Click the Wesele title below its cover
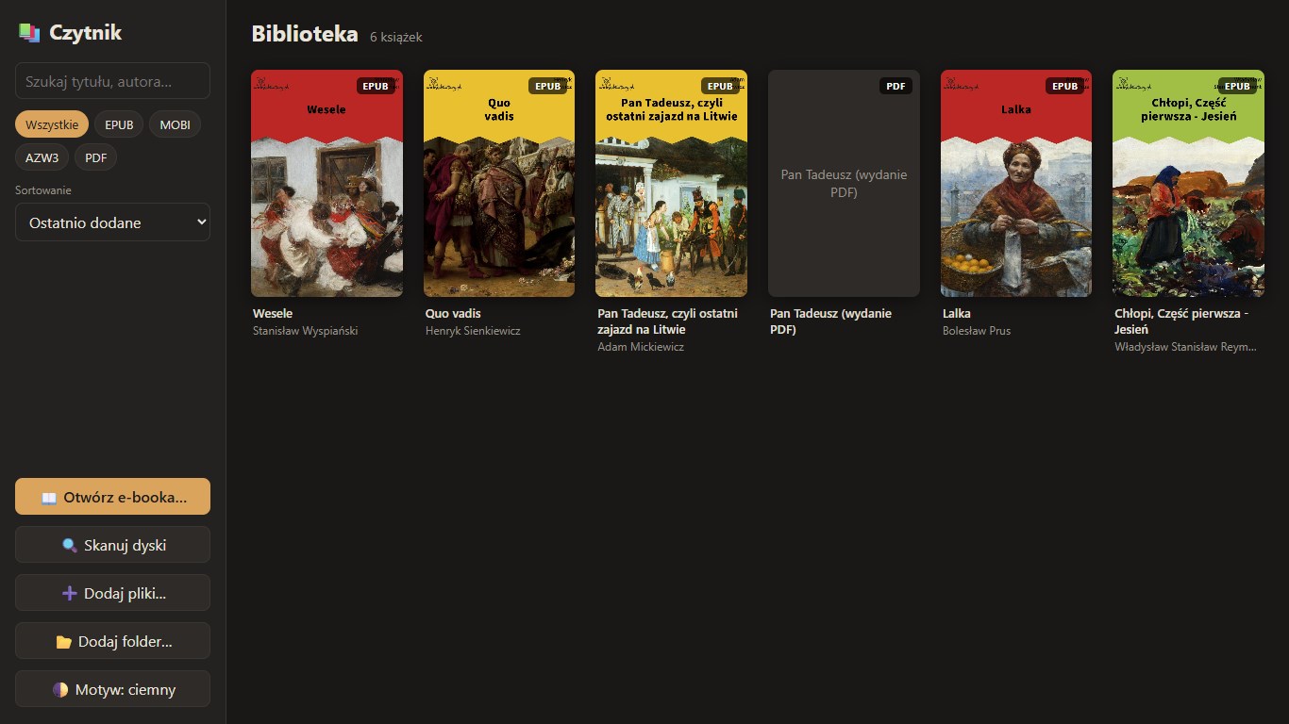Image resolution: width=1289 pixels, height=724 pixels. coord(273,314)
